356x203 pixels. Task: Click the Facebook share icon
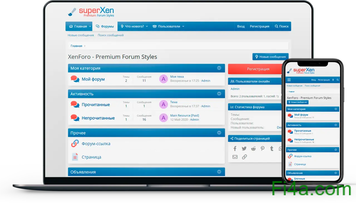pos(235,148)
